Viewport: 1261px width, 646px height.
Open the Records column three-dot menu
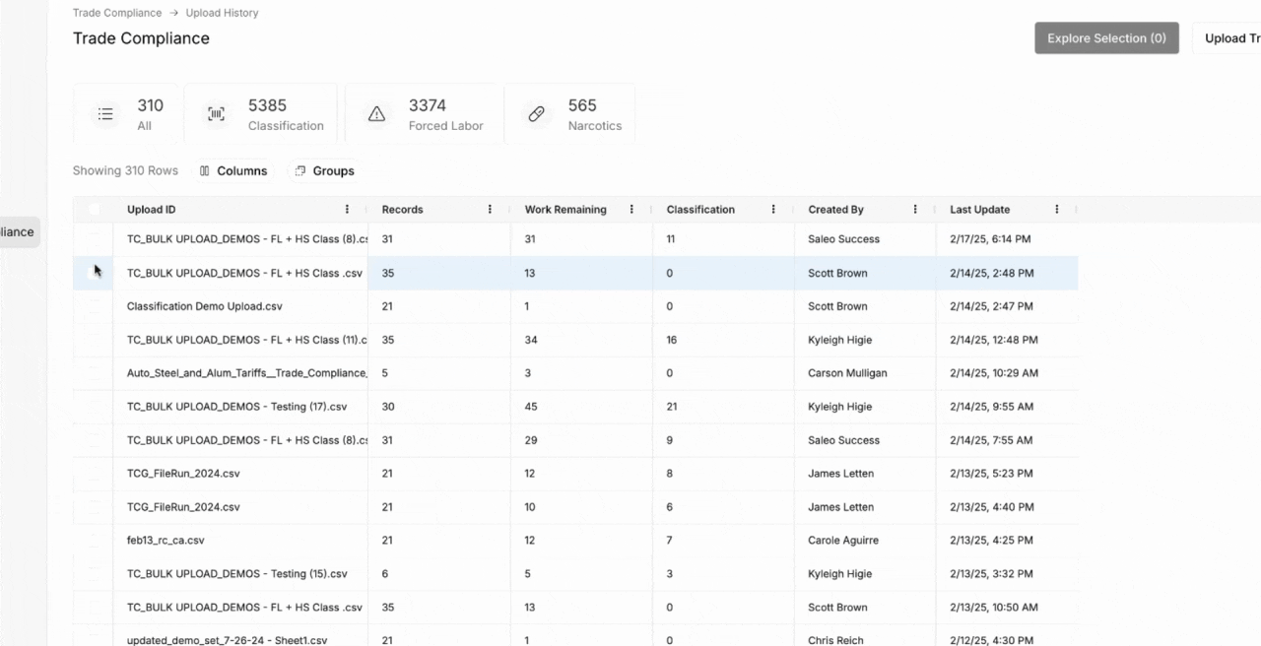tap(490, 210)
